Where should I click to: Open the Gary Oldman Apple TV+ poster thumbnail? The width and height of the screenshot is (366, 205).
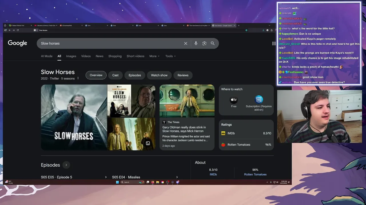coord(119,101)
